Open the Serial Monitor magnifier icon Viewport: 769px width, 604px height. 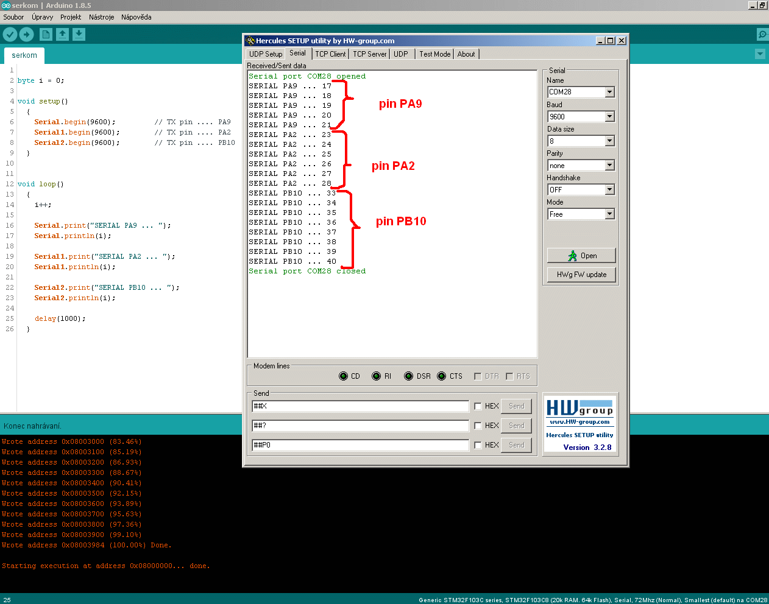[762, 35]
